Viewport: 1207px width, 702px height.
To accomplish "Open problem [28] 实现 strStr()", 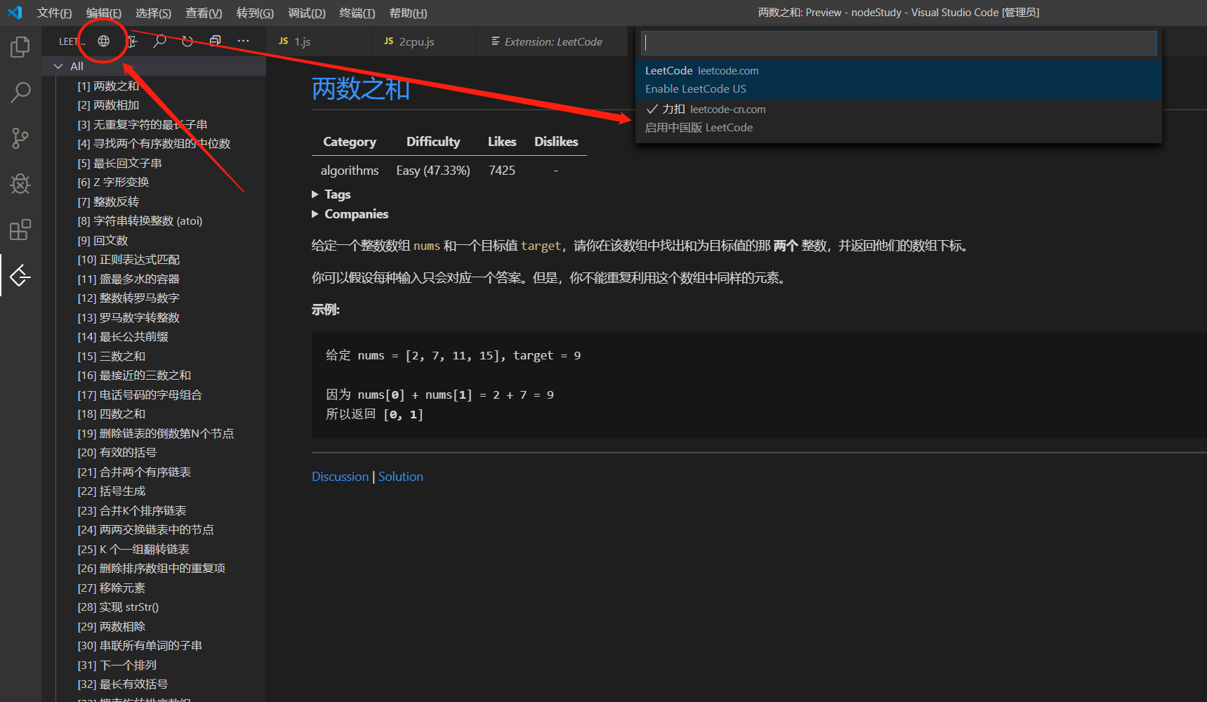I will (x=118, y=607).
